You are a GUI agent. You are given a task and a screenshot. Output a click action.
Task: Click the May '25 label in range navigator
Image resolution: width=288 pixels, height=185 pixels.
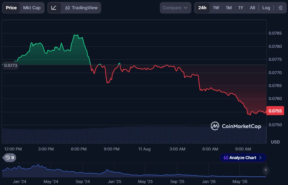[x=145, y=182]
